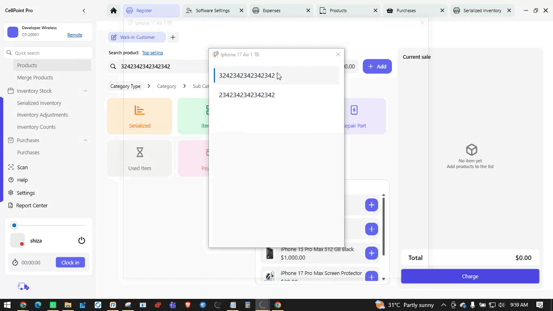This screenshot has width=553, height=311.
Task: Click the volume icon in system tray
Action: click(x=502, y=305)
